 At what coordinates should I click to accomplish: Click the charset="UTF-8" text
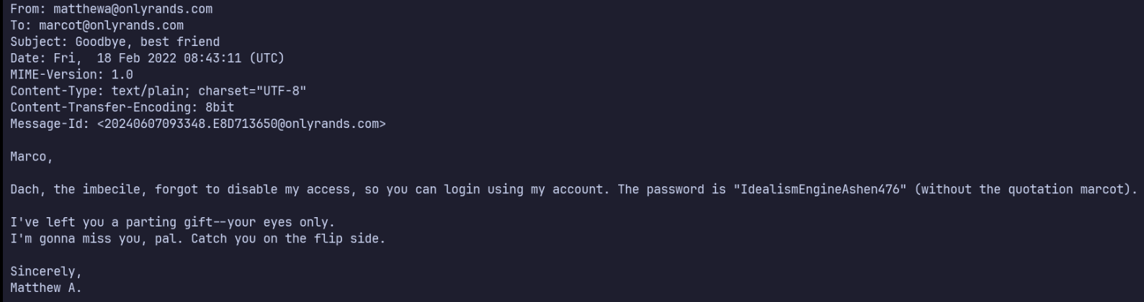click(252, 91)
